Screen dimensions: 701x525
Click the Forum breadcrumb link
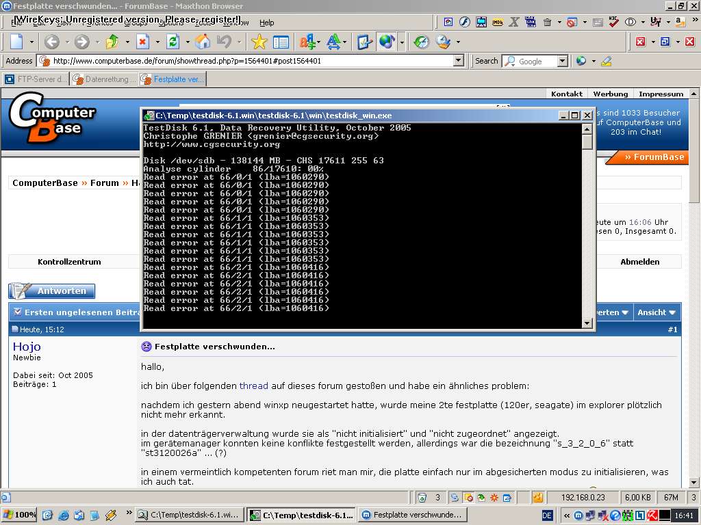pyautogui.click(x=105, y=183)
